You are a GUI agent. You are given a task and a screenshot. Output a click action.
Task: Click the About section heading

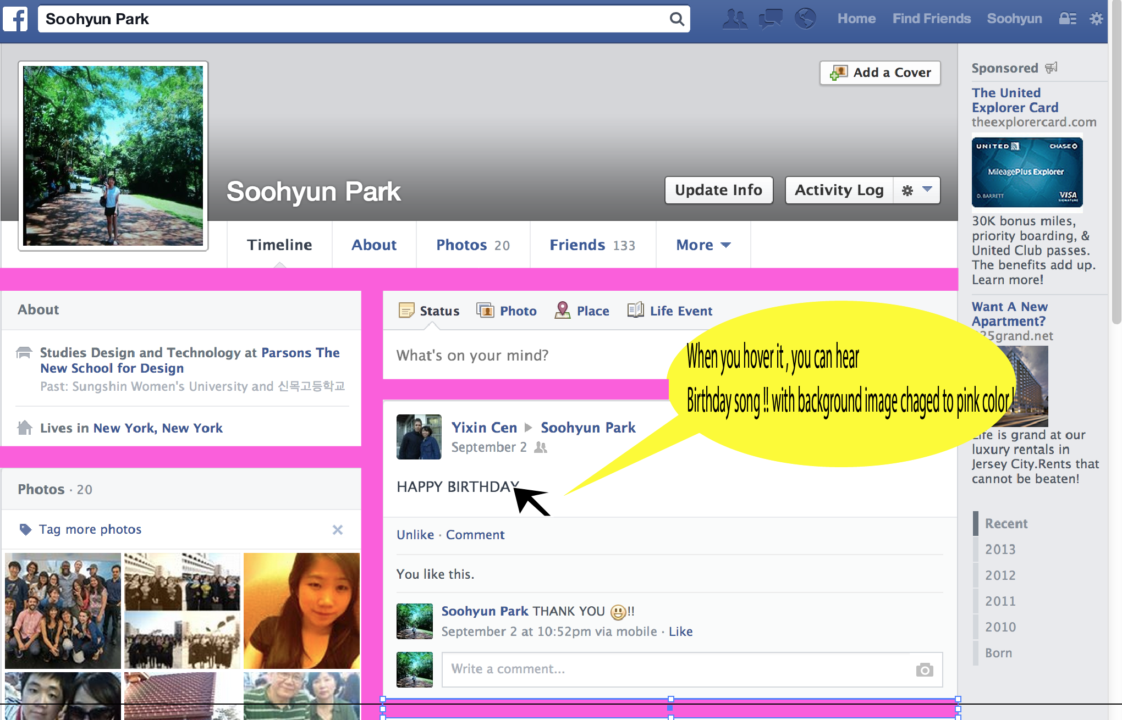[38, 310]
